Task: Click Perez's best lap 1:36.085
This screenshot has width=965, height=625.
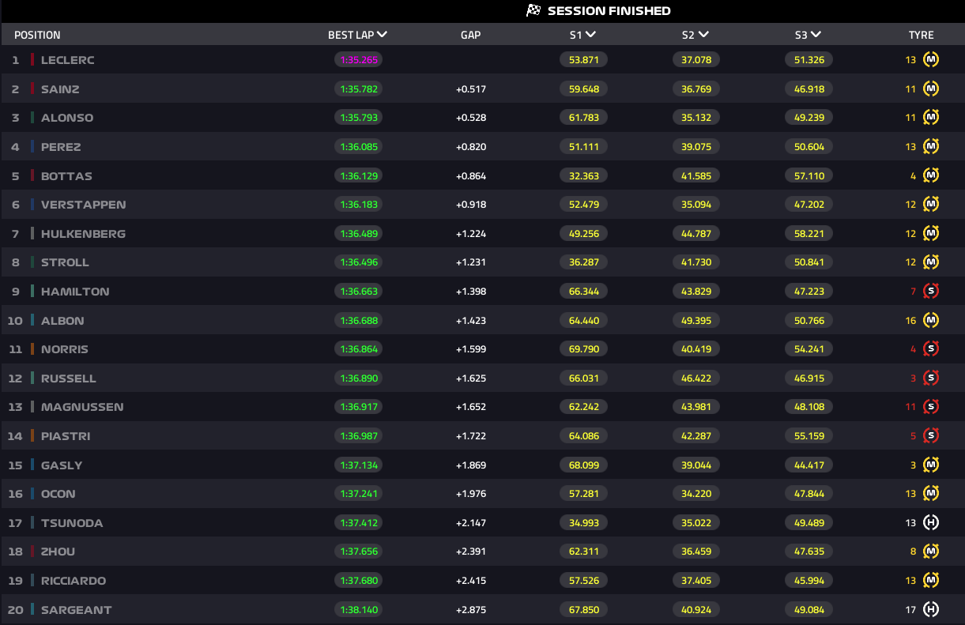Action: coord(358,147)
